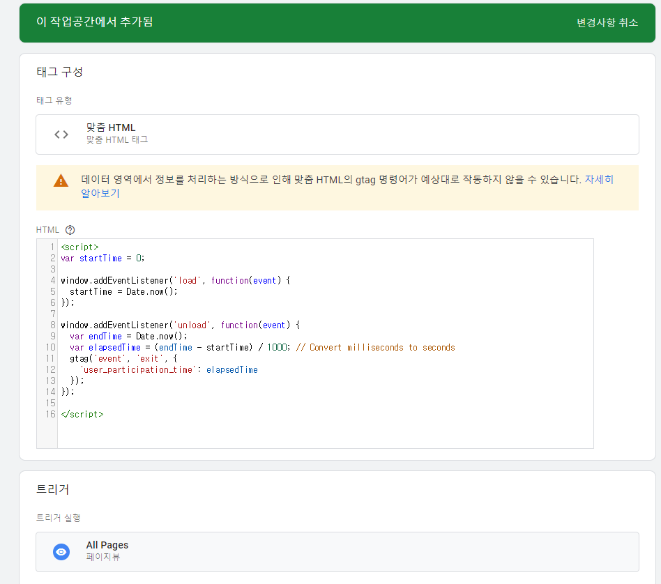Click the HTML help question mark icon
661x584 pixels.
[x=70, y=230]
